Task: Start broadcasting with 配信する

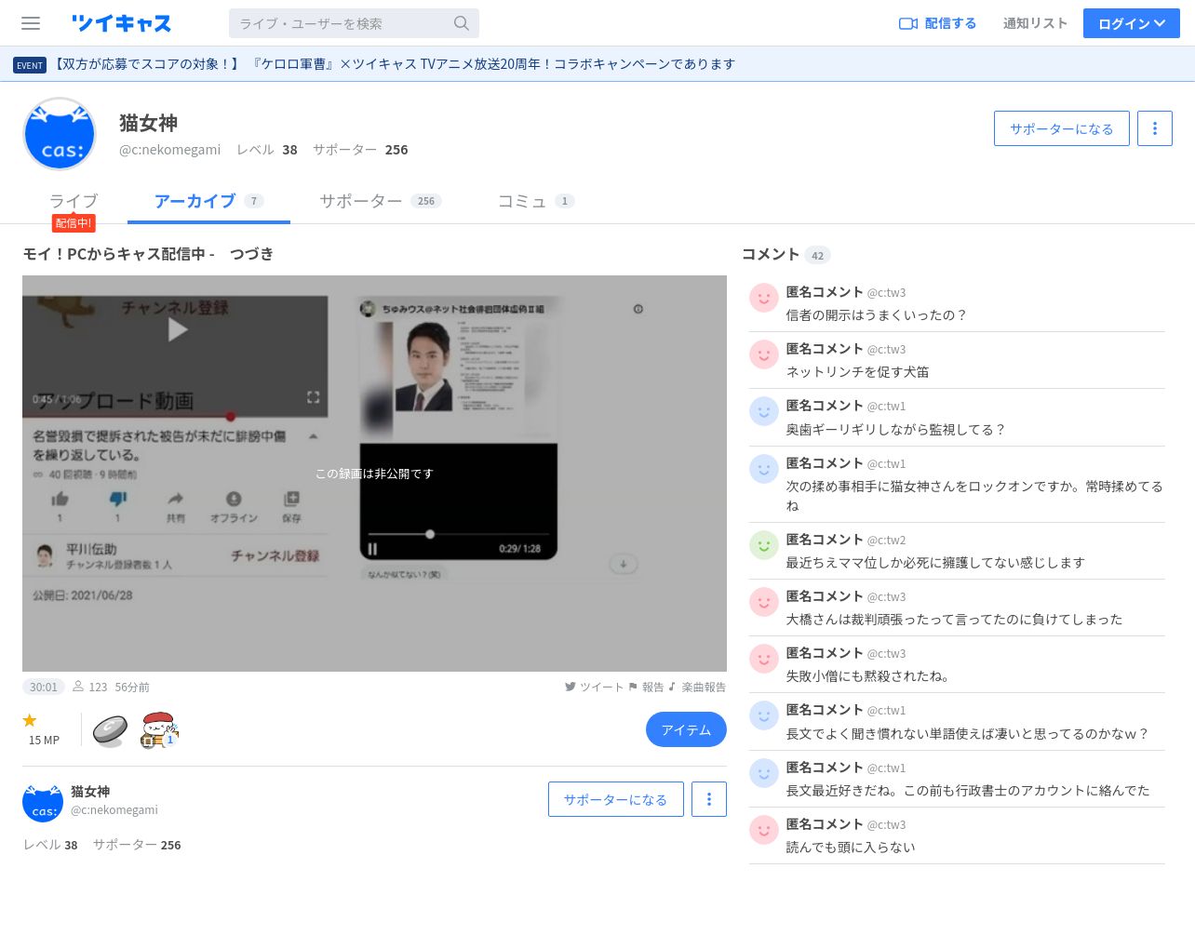Action: point(937,23)
